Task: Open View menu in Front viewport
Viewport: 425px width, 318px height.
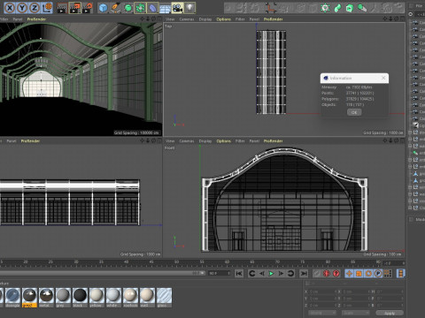Action: coord(170,141)
